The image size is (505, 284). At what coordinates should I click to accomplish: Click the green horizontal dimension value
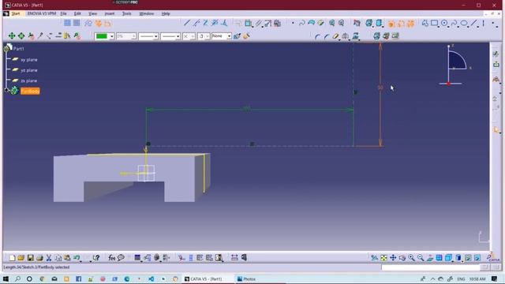[247, 109]
